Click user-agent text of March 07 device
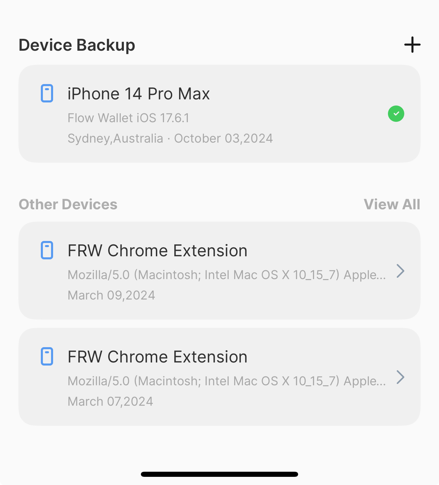439x485 pixels. [x=227, y=381]
